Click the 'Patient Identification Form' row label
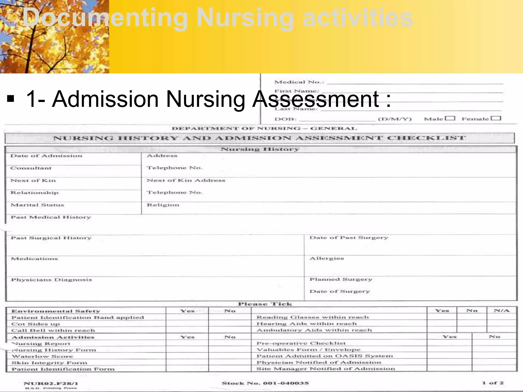523x392 pixels. pyautogui.click(x=63, y=369)
